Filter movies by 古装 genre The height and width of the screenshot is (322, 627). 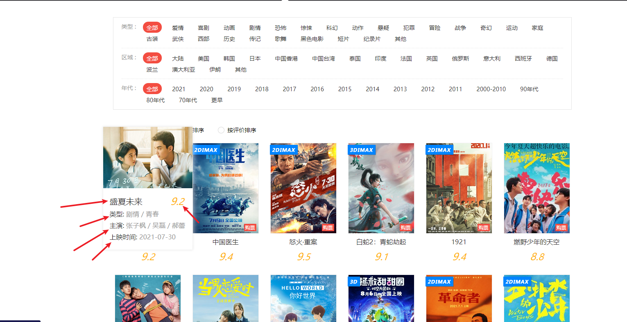(152, 39)
